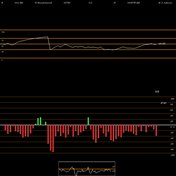The image size is (176, 176).
Task: Click the MR axis label 80
Action: (172, 105)
